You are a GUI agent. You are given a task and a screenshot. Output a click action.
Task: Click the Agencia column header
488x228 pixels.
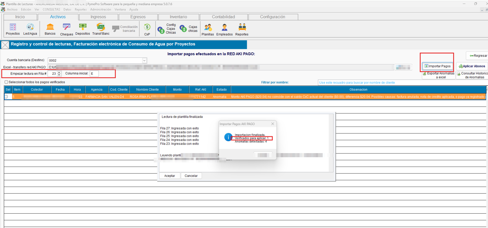coord(97,90)
